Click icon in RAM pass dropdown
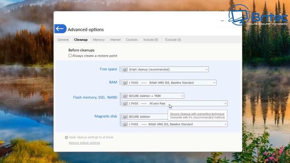 (x=125, y=82)
